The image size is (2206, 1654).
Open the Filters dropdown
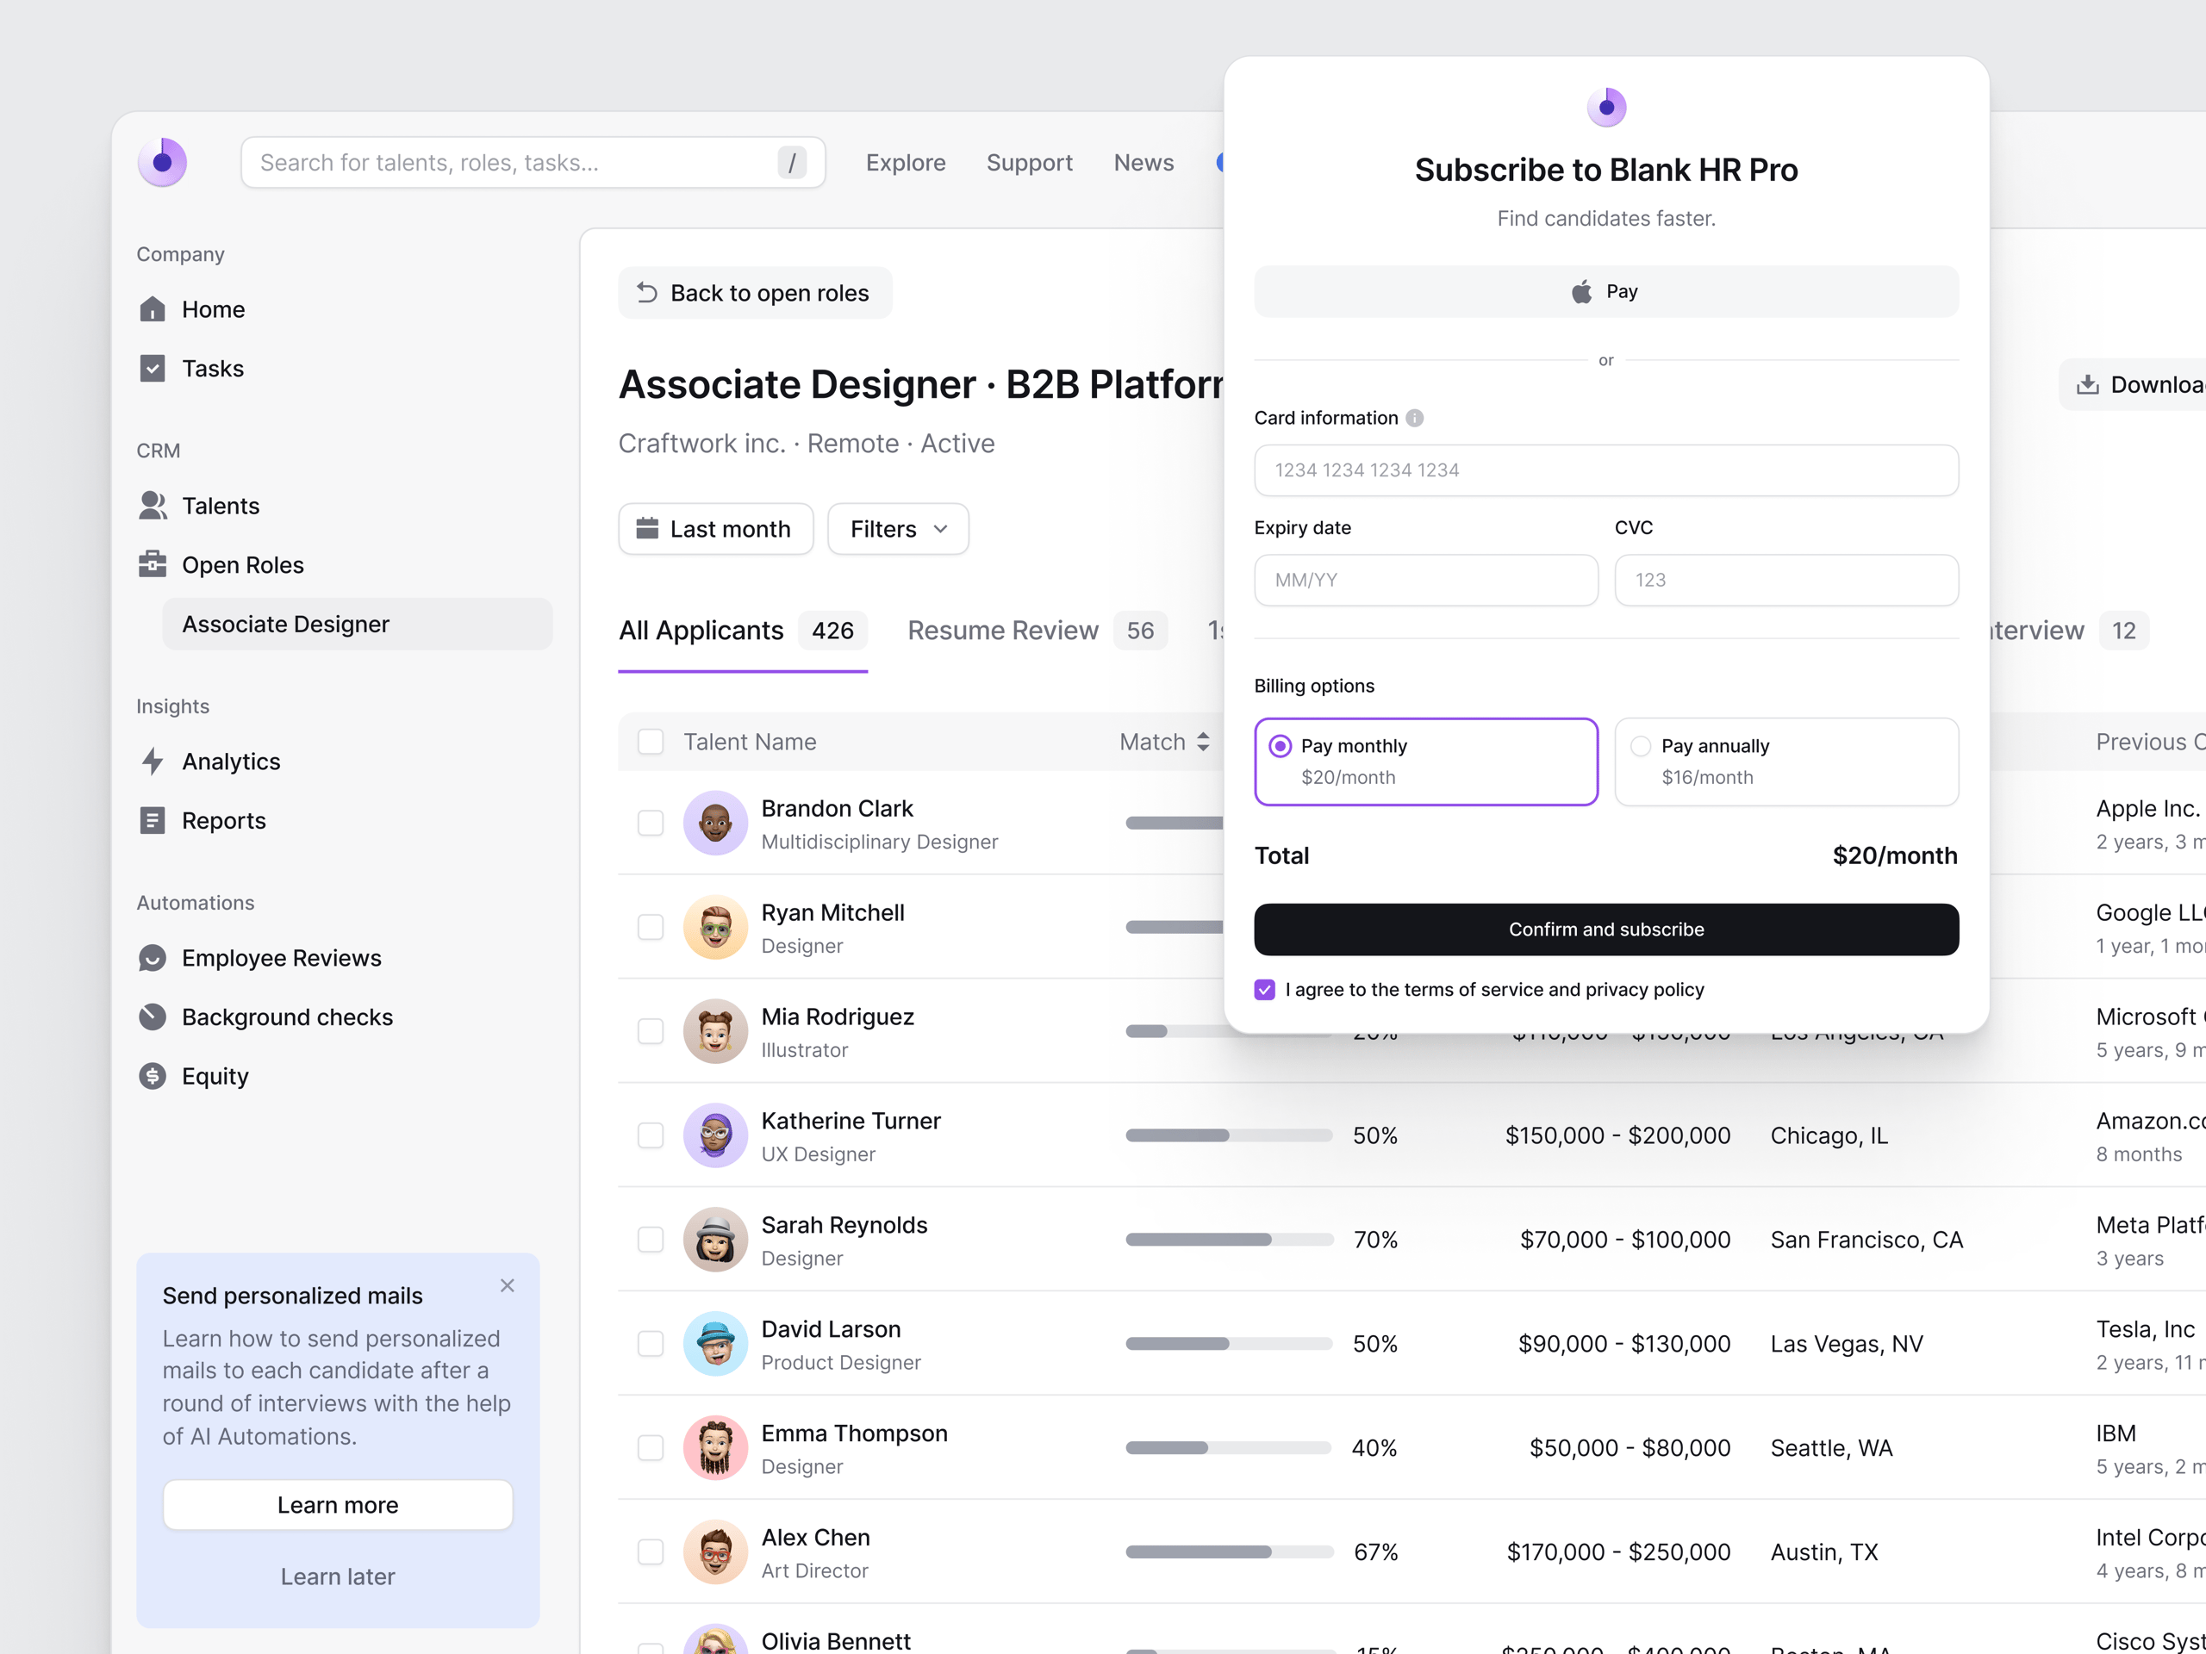[x=898, y=528]
